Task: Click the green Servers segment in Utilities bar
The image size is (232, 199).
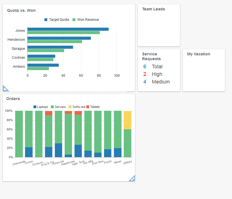Action: 128,143
